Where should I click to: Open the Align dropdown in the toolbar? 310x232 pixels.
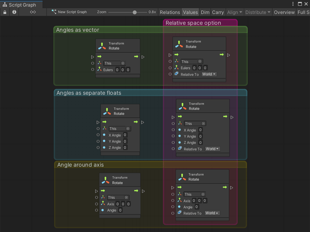coord(234,12)
